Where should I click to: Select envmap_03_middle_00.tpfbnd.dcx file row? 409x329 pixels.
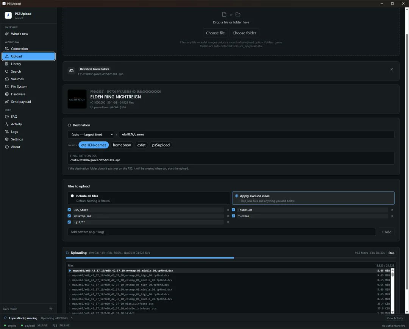[229, 271]
